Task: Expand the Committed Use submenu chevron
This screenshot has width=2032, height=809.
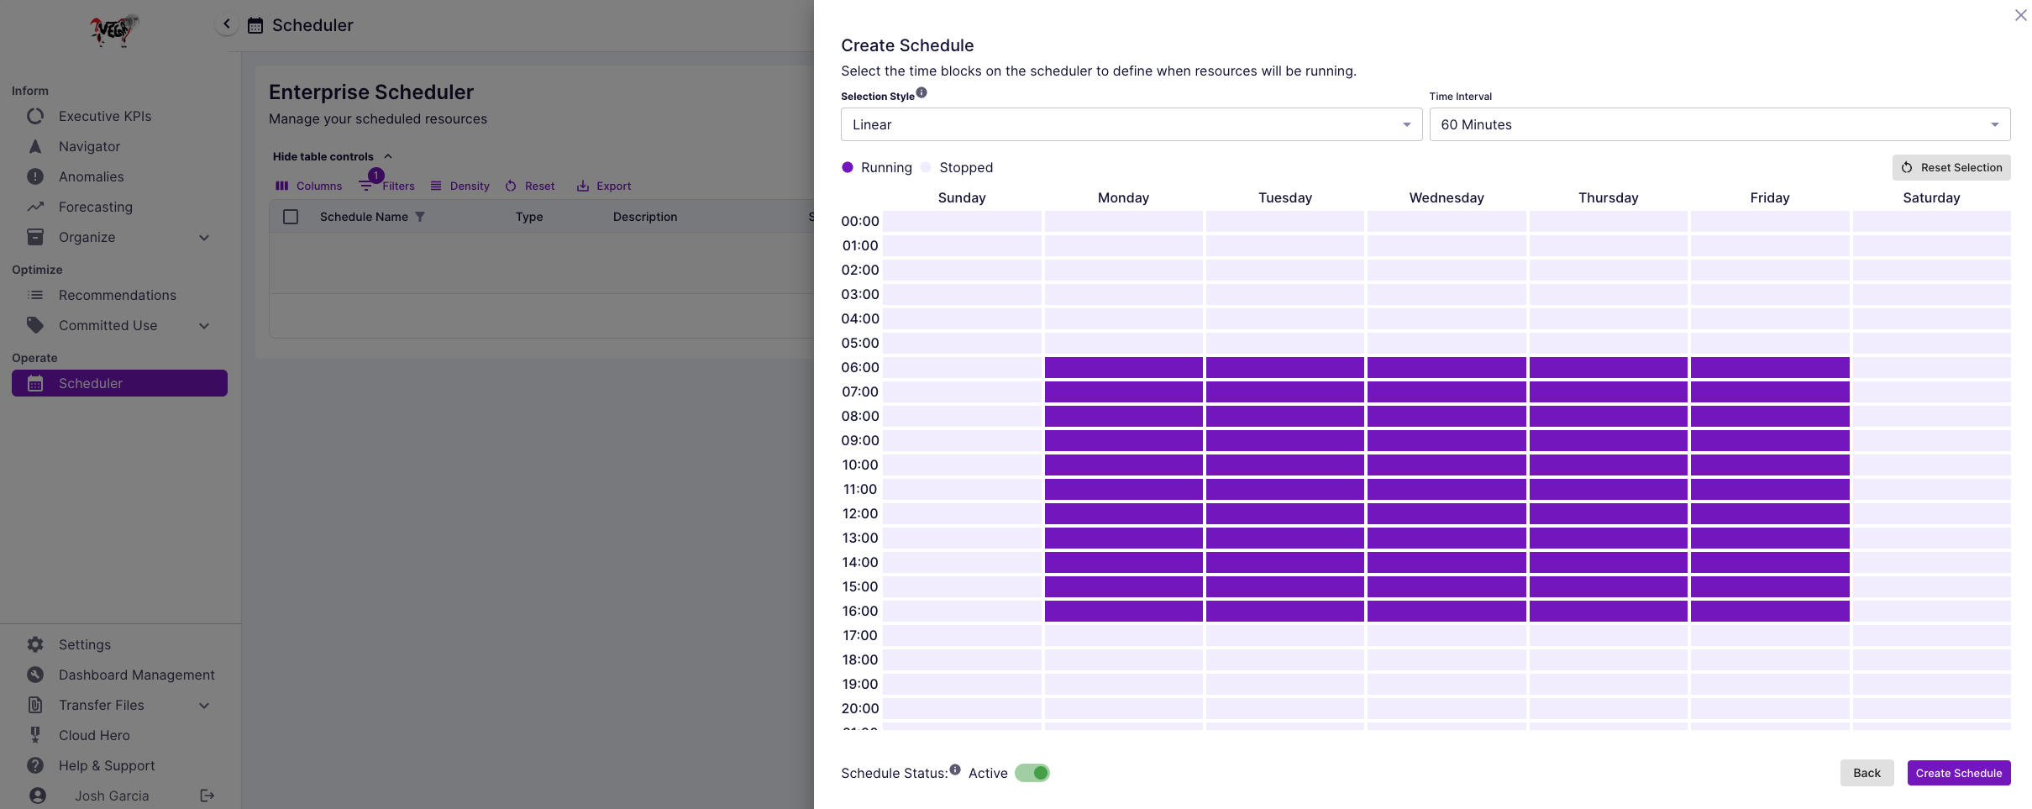Action: point(204,326)
